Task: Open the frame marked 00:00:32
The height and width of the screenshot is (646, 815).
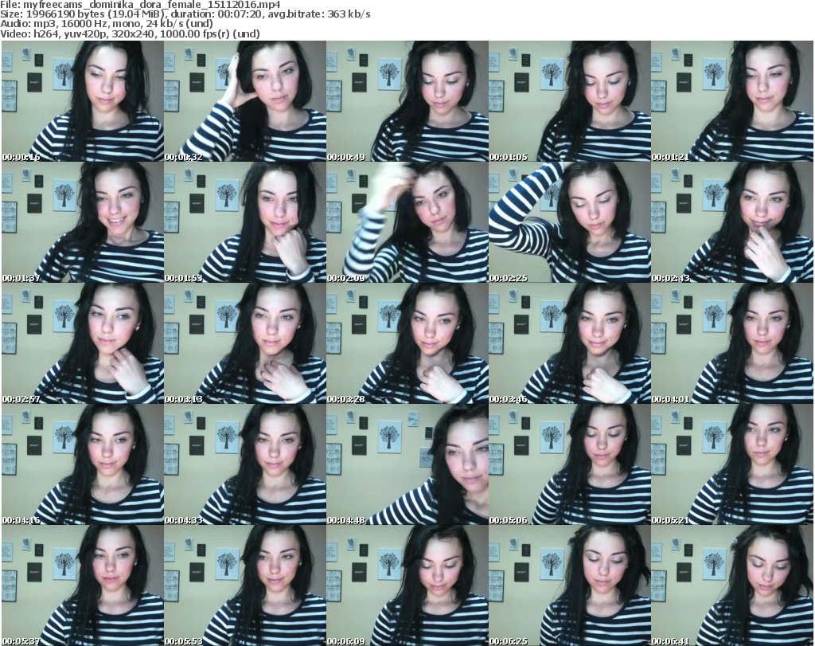Action: click(244, 102)
